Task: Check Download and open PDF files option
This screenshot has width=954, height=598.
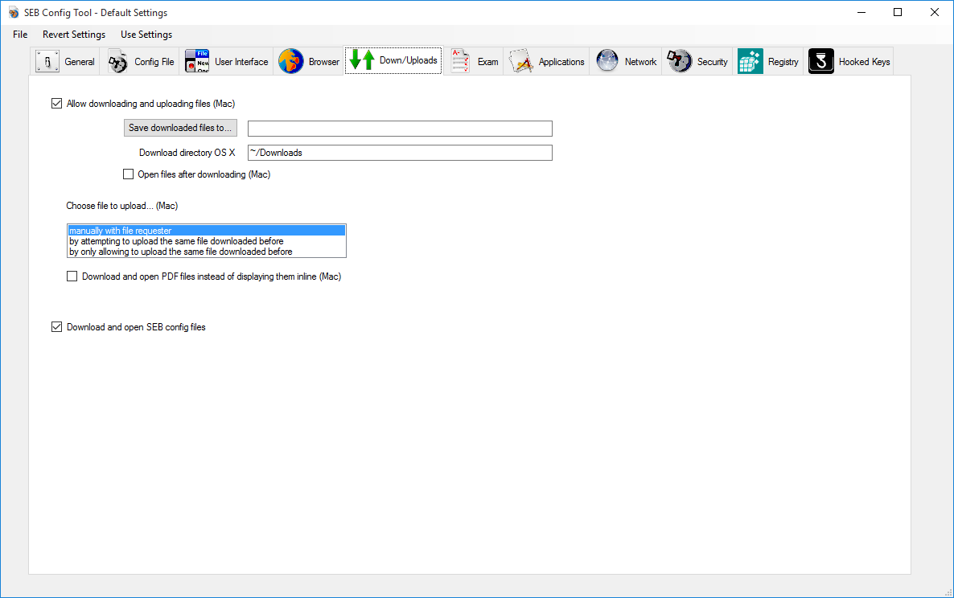Action: 72,276
